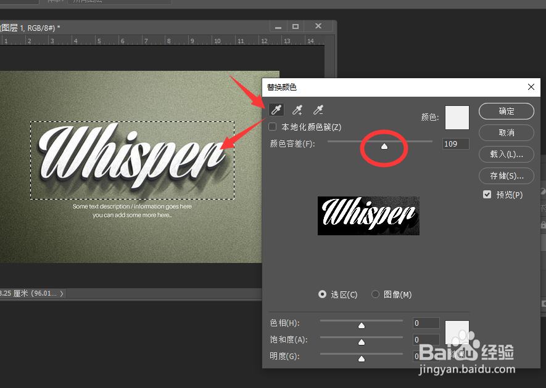Select the subtract-from-sample eyedropper tool

click(x=318, y=109)
